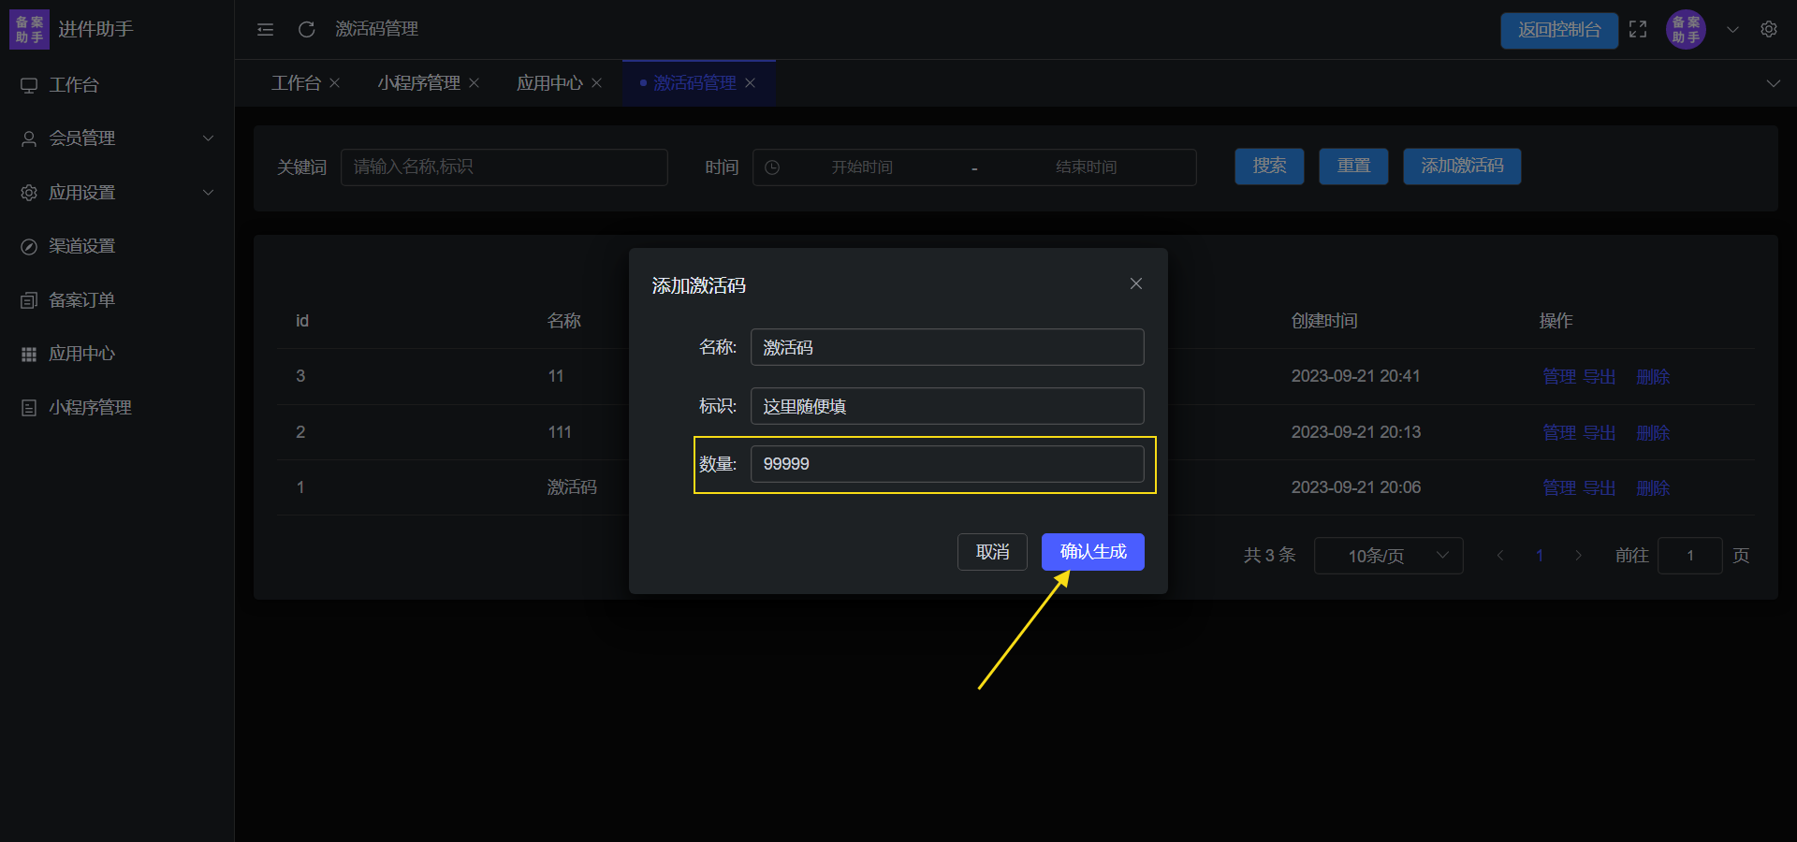Screen dimensions: 1797x842
Task: Click the 标识 input field
Action: click(x=946, y=406)
